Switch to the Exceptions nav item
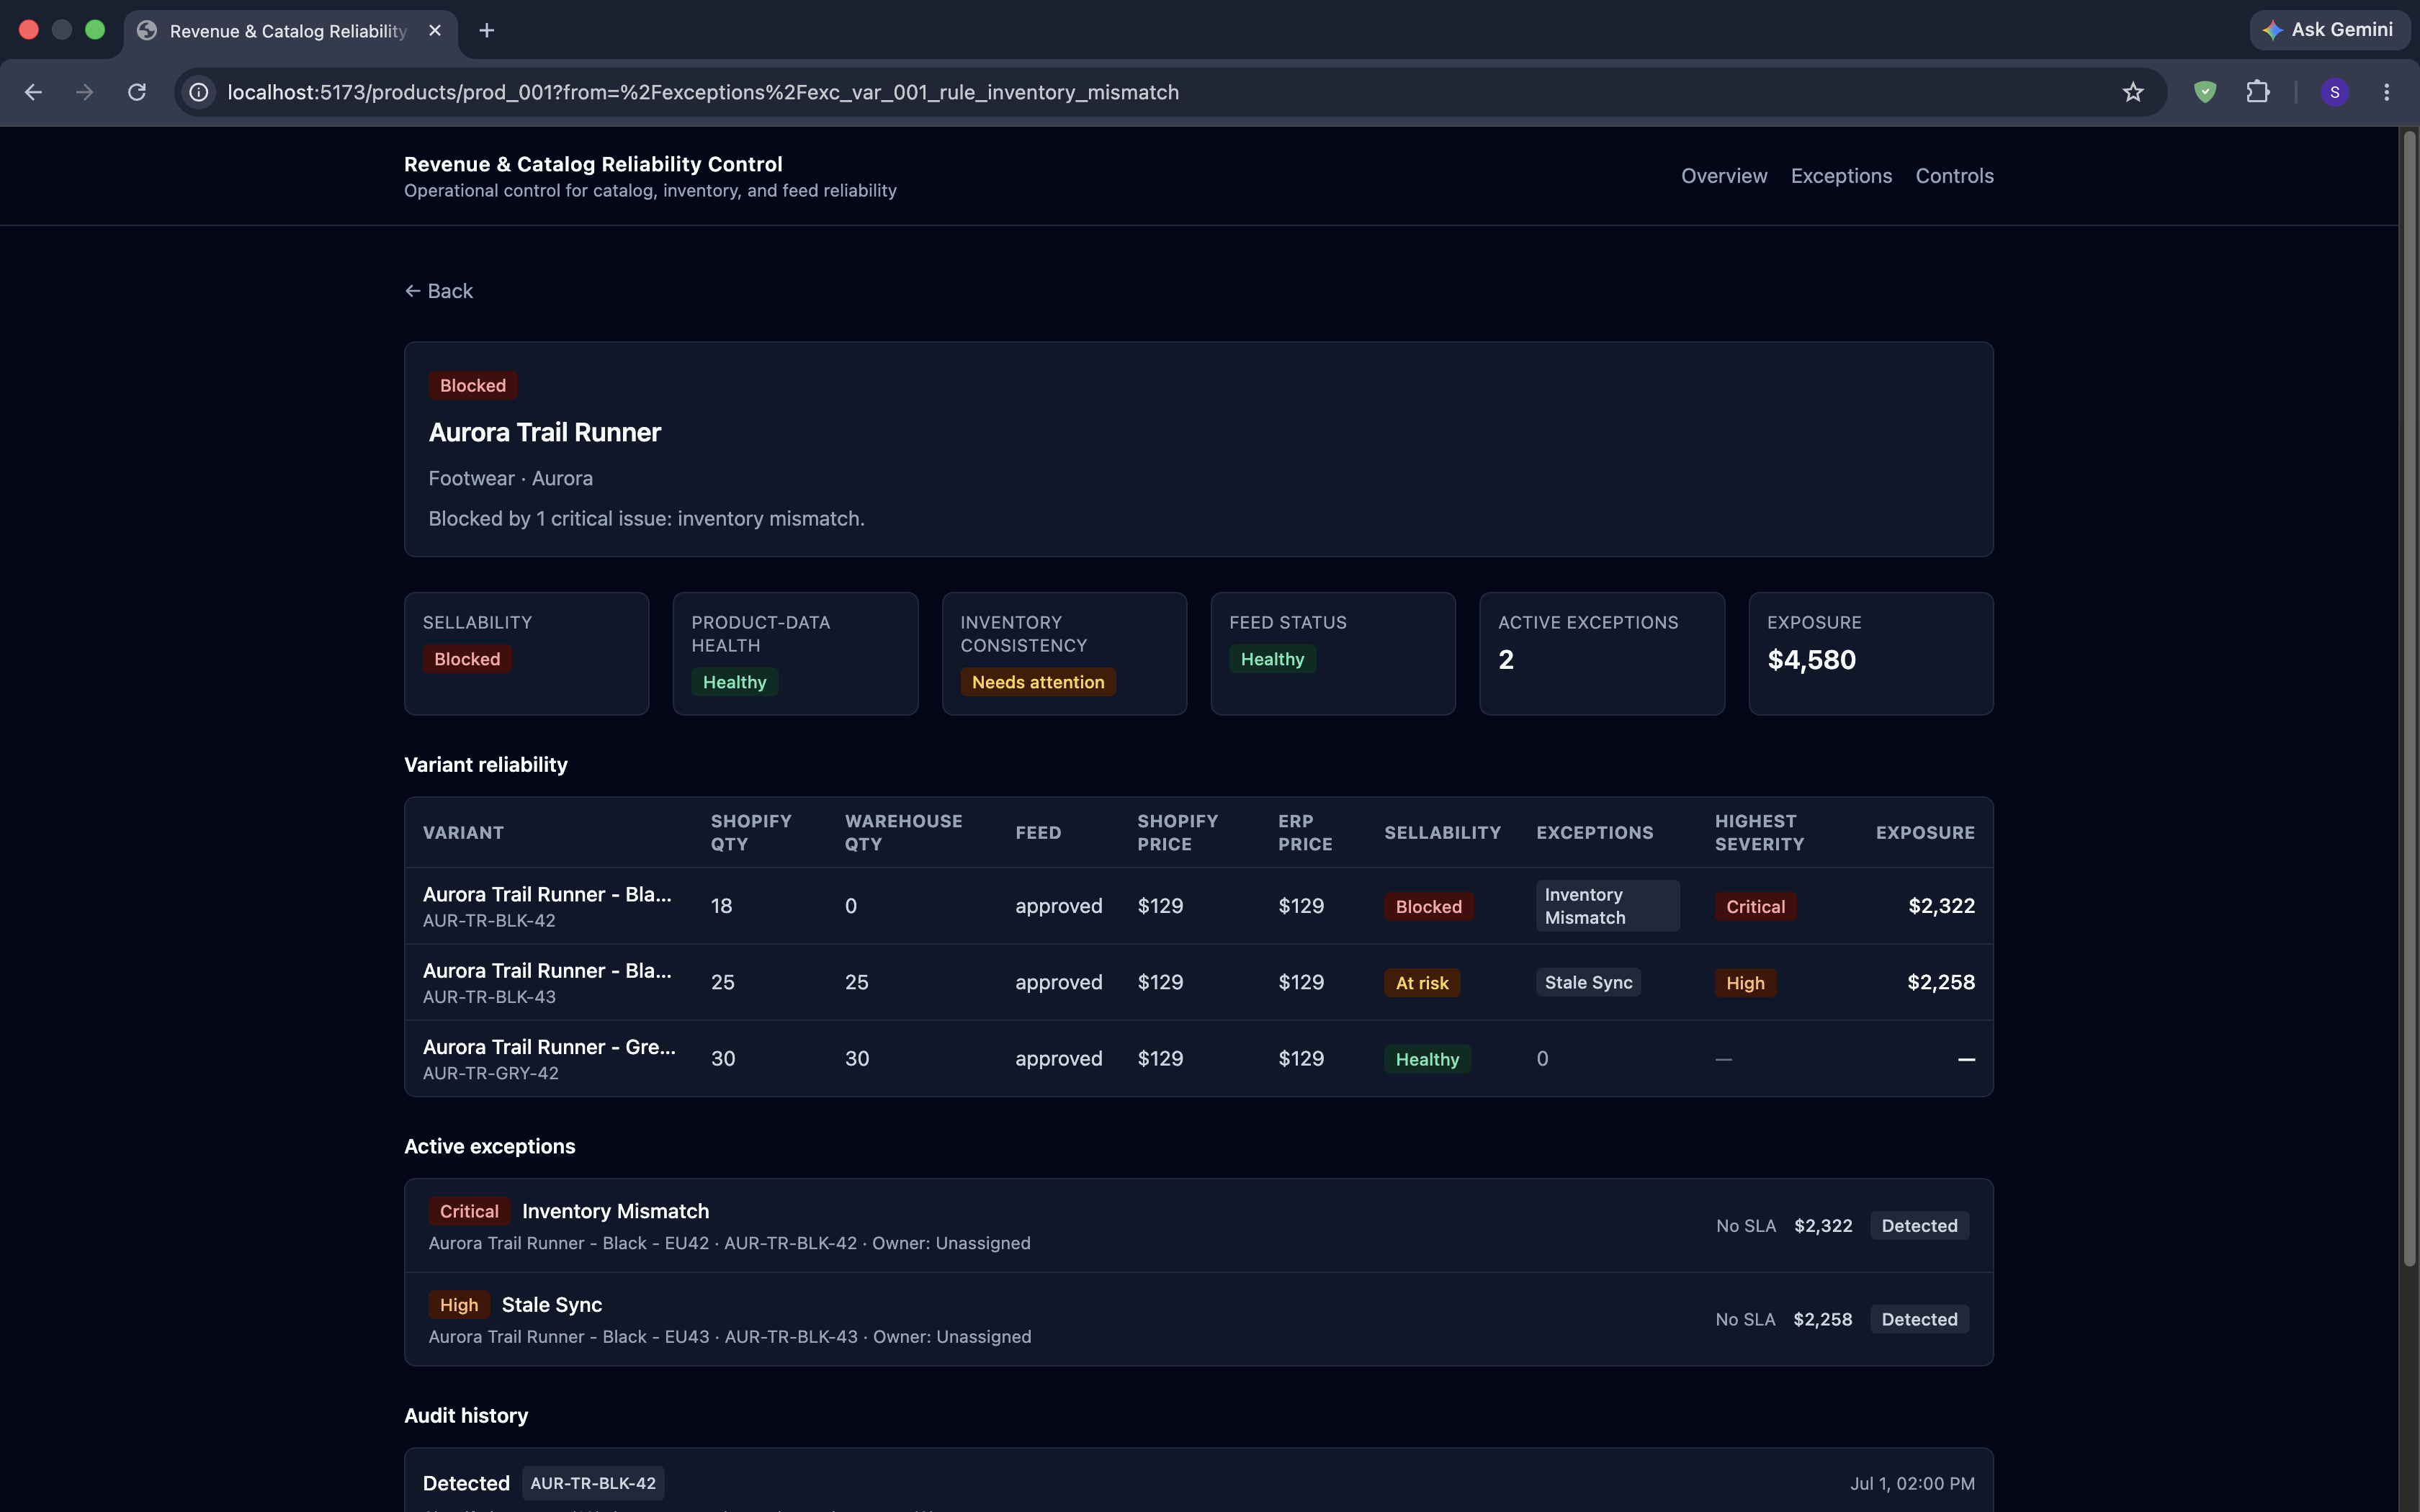This screenshot has height=1512, width=2420. [1841, 176]
